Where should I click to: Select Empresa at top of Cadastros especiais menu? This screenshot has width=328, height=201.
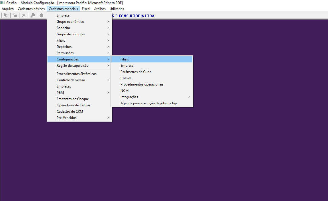point(80,15)
